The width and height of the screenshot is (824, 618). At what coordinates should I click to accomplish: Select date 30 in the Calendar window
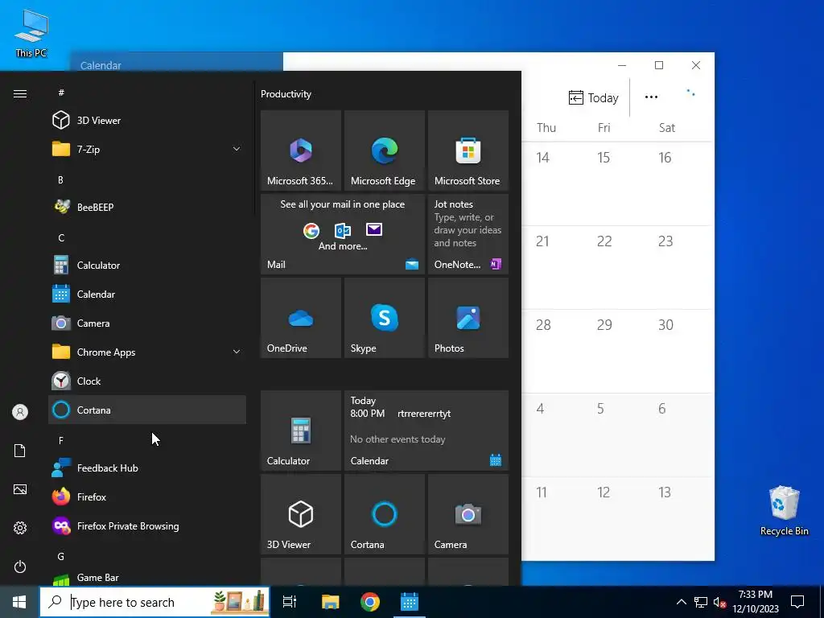click(681, 351)
